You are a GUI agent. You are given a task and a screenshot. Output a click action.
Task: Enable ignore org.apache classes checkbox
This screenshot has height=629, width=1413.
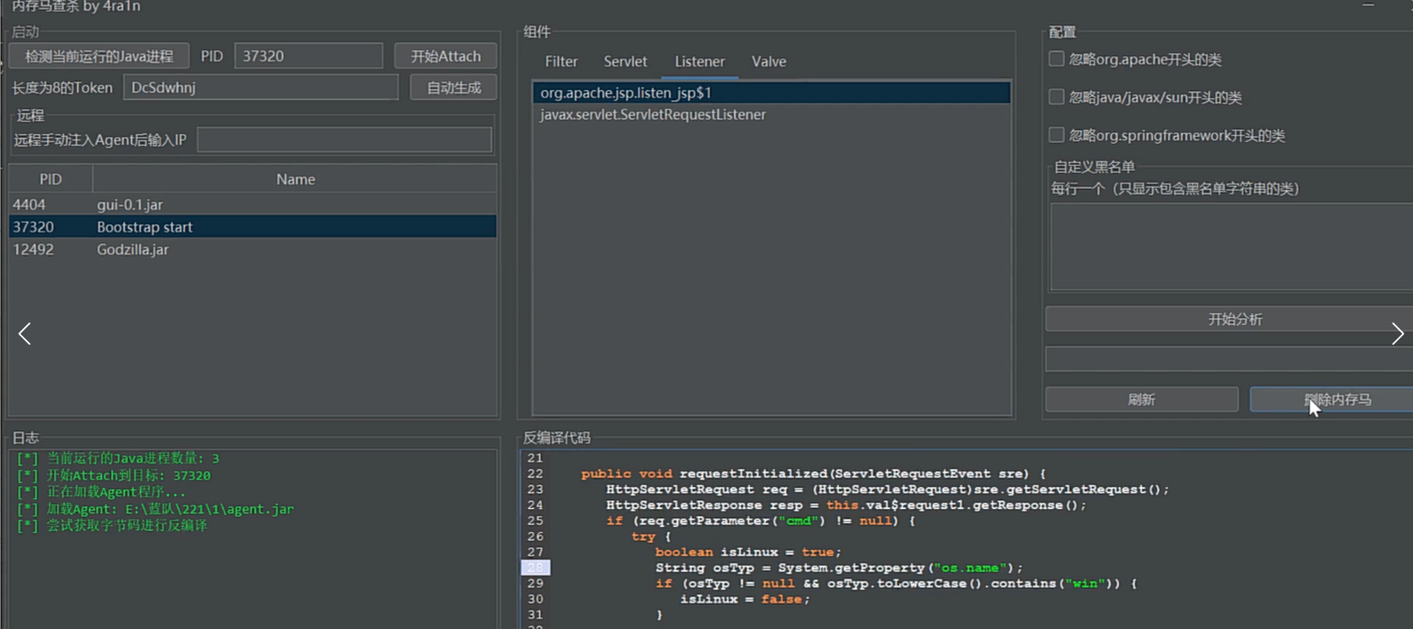coord(1056,60)
